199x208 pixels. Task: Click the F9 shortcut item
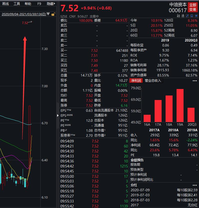39,4
